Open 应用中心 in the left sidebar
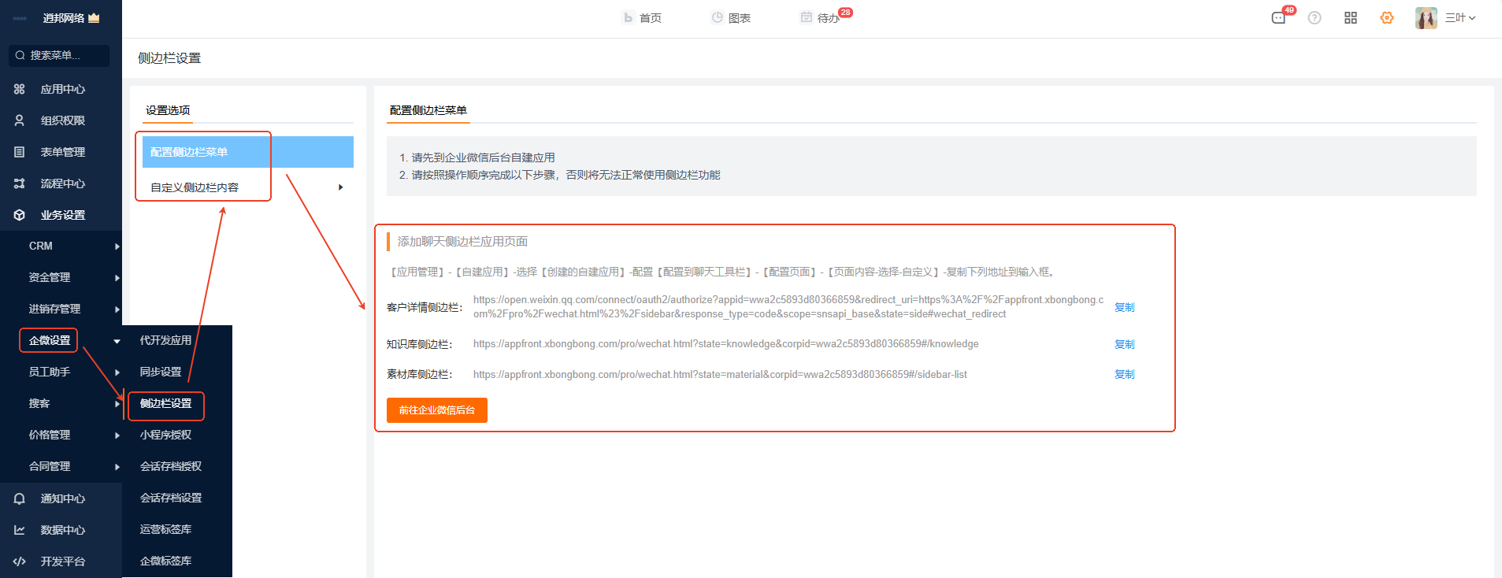Screen dimensions: 1502x578 click(62, 89)
